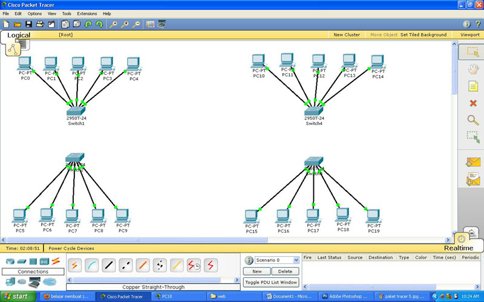Viewport: 484px width, 302px height.
Task: Add Complex PDU envelope icon
Action: 473,179
